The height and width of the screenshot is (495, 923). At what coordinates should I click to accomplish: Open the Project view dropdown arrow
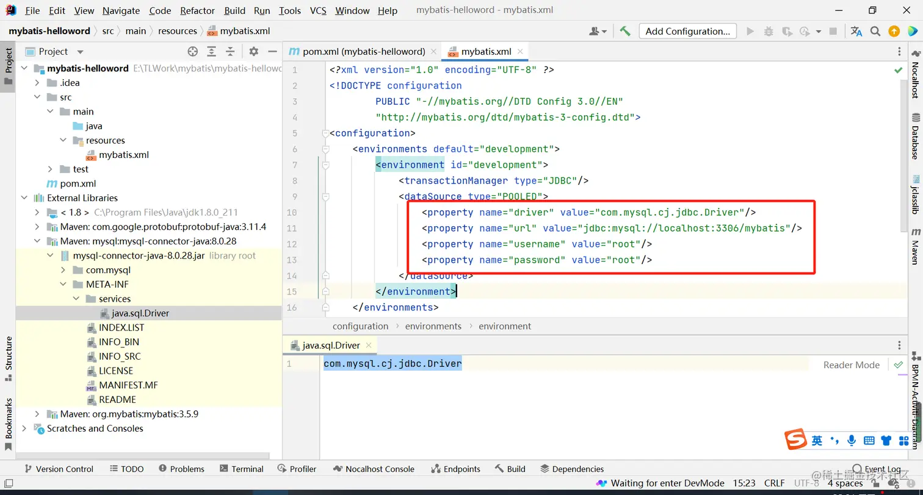pyautogui.click(x=80, y=52)
